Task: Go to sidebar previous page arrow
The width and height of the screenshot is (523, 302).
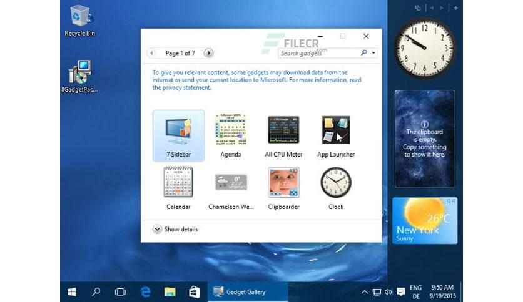Action: [x=432, y=7]
